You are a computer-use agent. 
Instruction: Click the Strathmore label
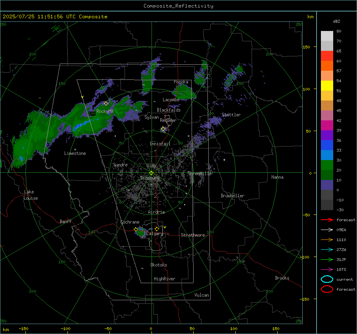[193, 235]
